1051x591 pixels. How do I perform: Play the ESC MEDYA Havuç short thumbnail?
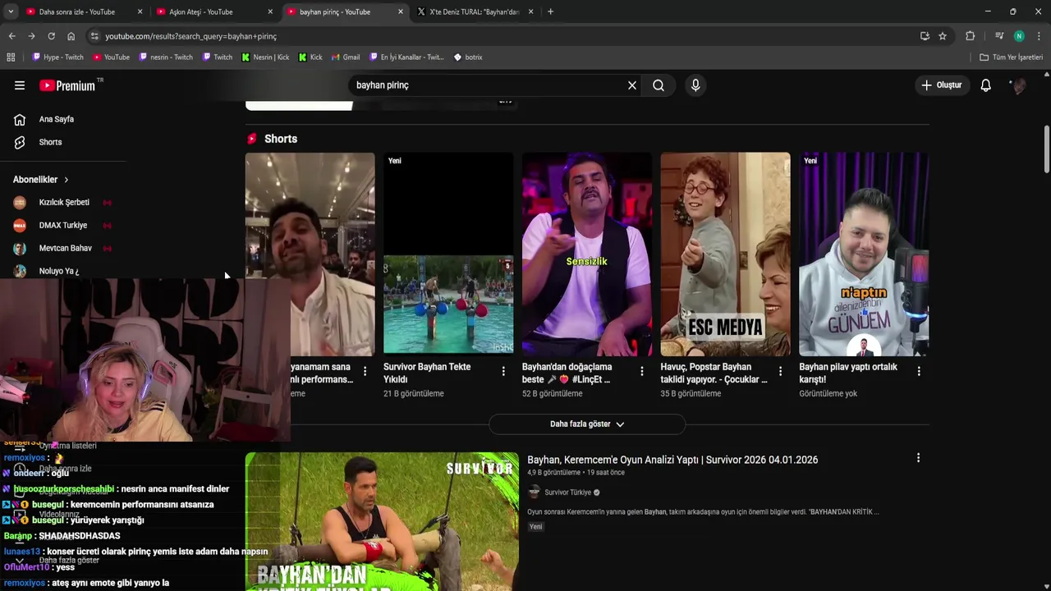(725, 254)
